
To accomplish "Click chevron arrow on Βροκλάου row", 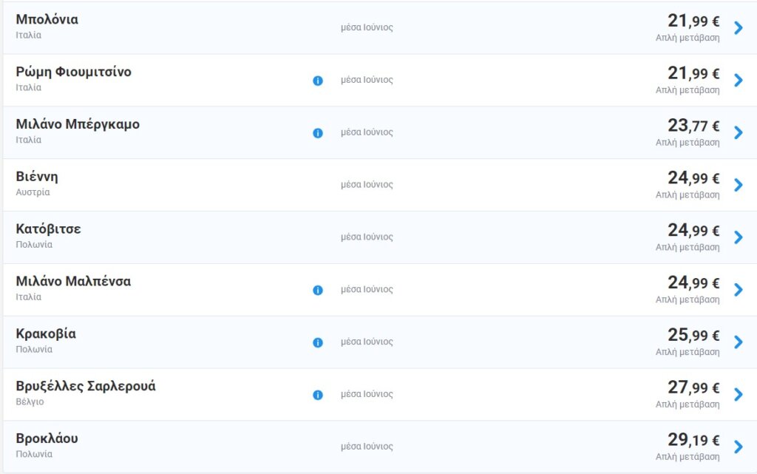I will tap(738, 447).
